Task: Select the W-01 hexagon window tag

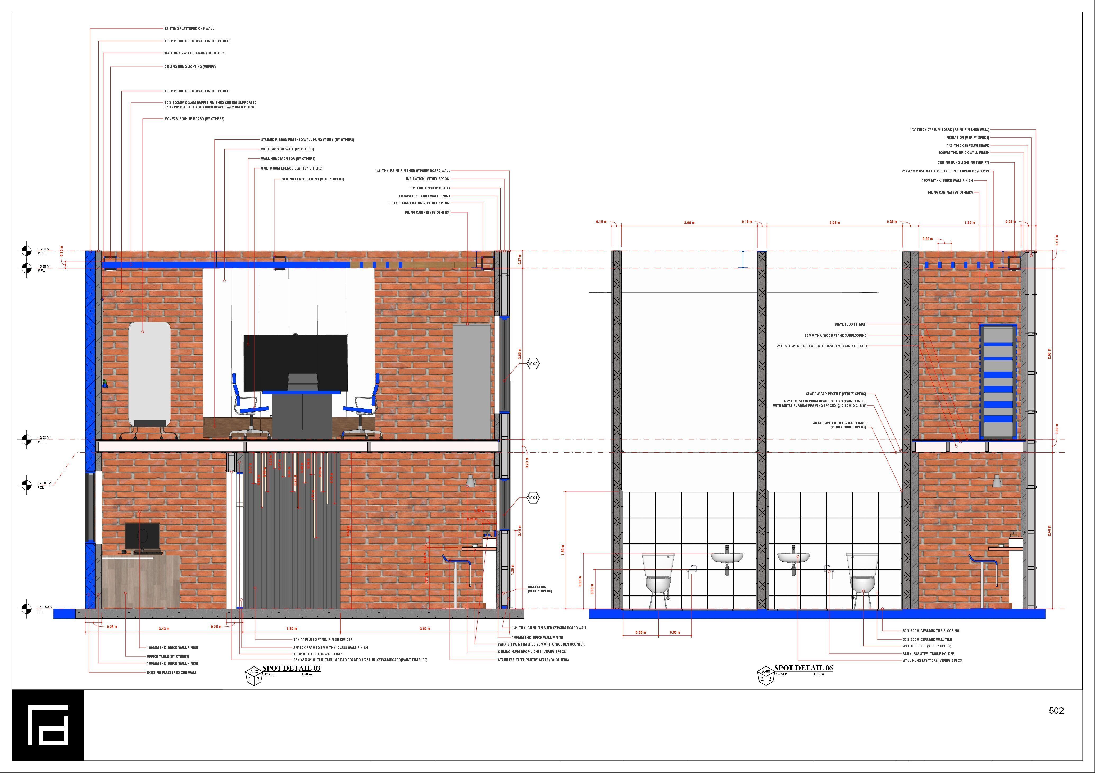Action: (x=533, y=498)
